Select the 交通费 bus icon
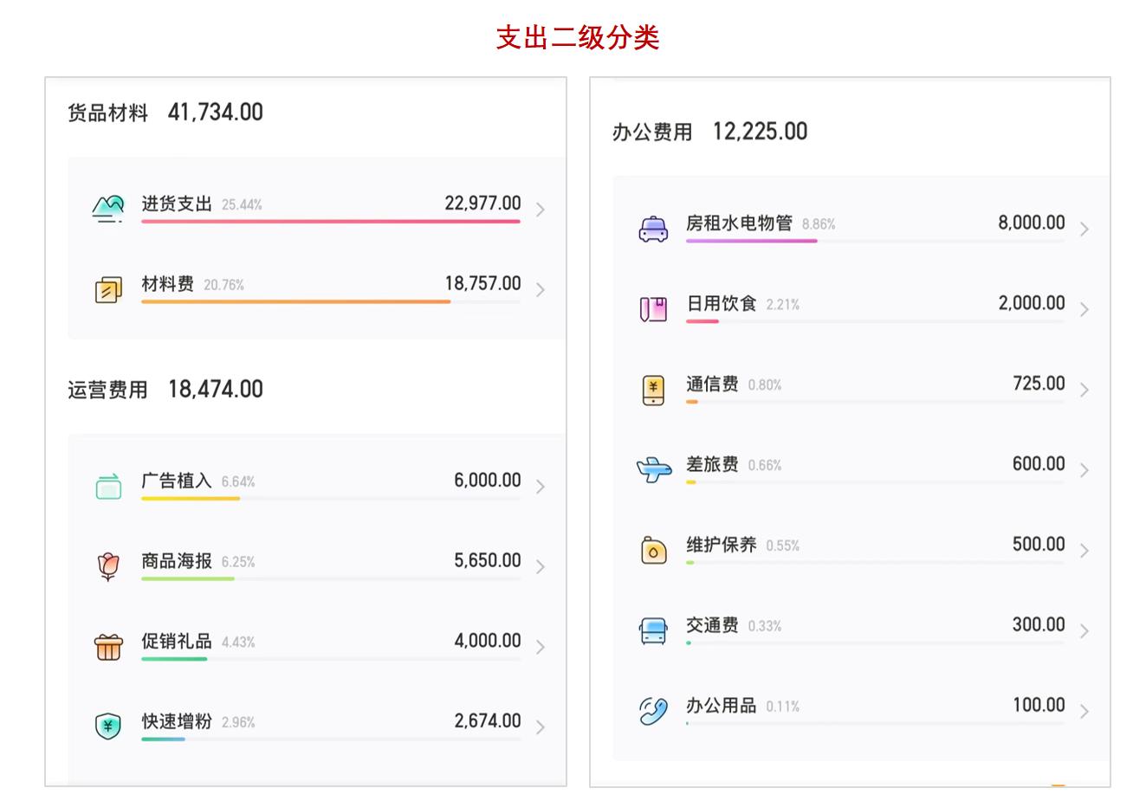 [x=653, y=631]
